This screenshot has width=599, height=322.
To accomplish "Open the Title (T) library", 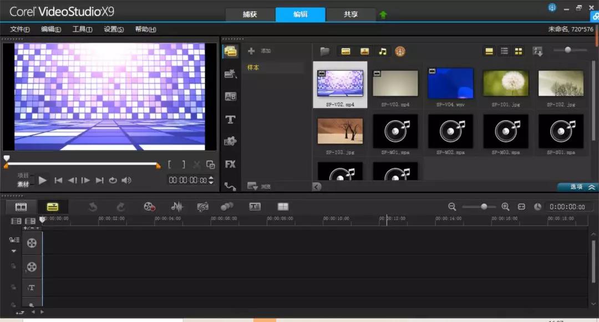I will (x=230, y=119).
